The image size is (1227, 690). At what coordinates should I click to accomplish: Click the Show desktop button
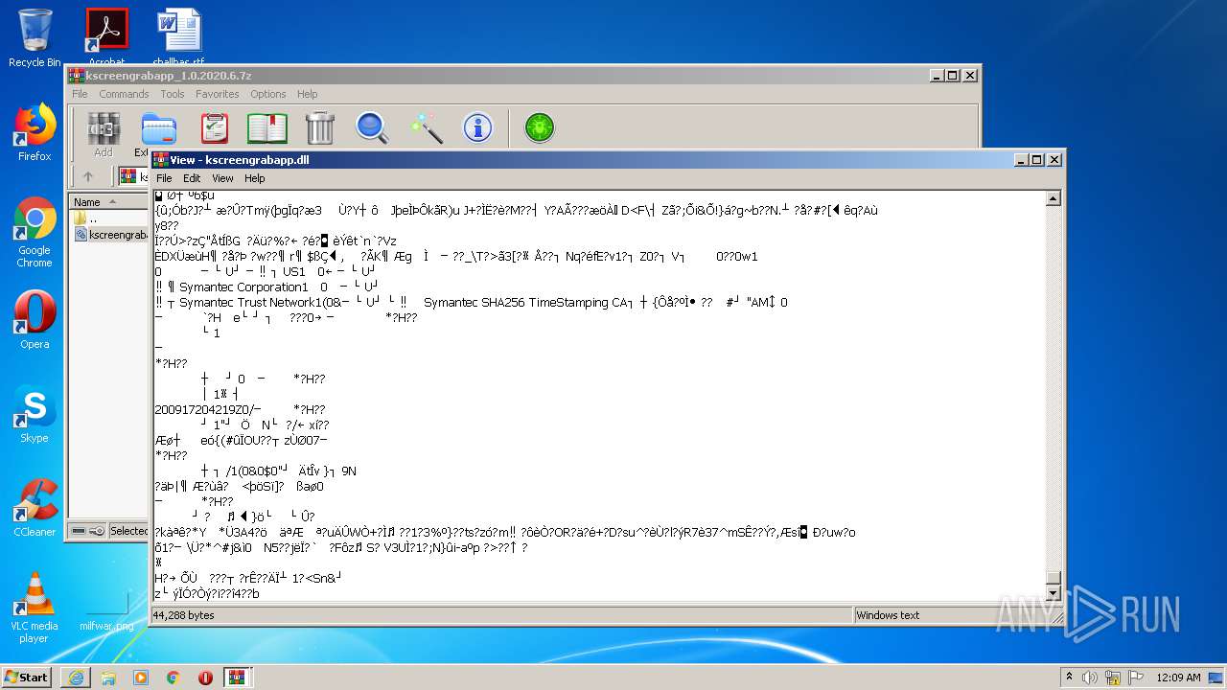pyautogui.click(x=1217, y=678)
